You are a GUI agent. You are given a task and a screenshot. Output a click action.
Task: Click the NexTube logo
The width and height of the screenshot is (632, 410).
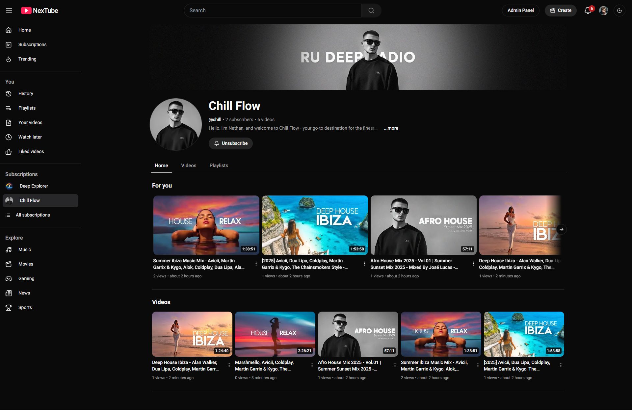[x=40, y=11]
